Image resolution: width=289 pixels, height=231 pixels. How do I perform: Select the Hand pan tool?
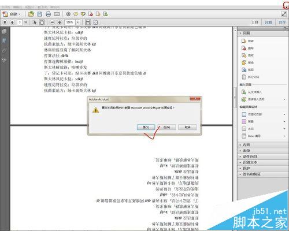pos(42,23)
